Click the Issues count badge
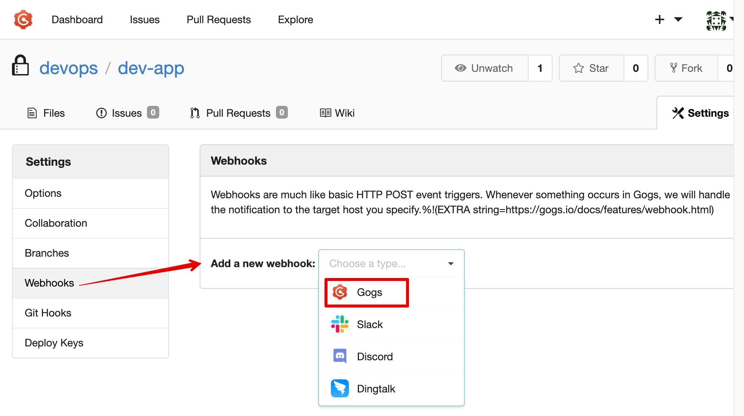744x416 pixels. click(153, 112)
